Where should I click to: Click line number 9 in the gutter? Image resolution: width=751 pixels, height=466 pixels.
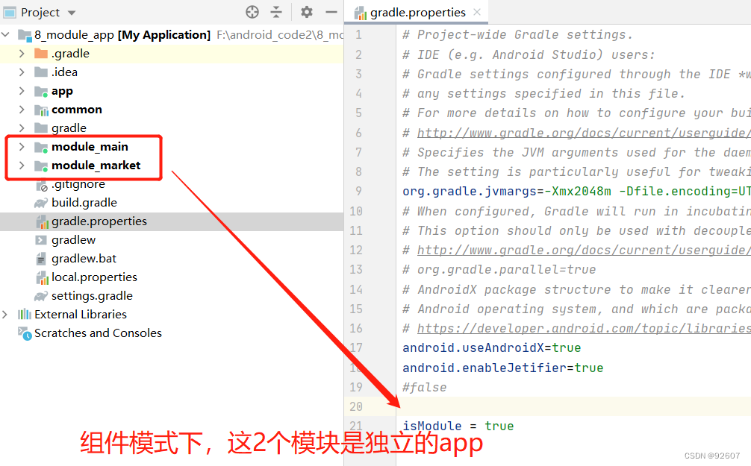tap(359, 192)
